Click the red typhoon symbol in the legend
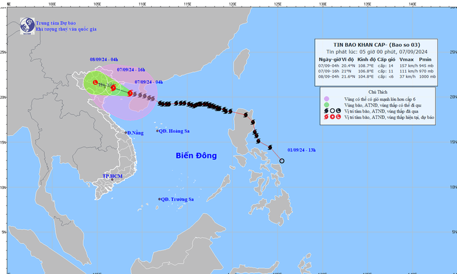The height and width of the screenshot is (274, 457). 326,117
